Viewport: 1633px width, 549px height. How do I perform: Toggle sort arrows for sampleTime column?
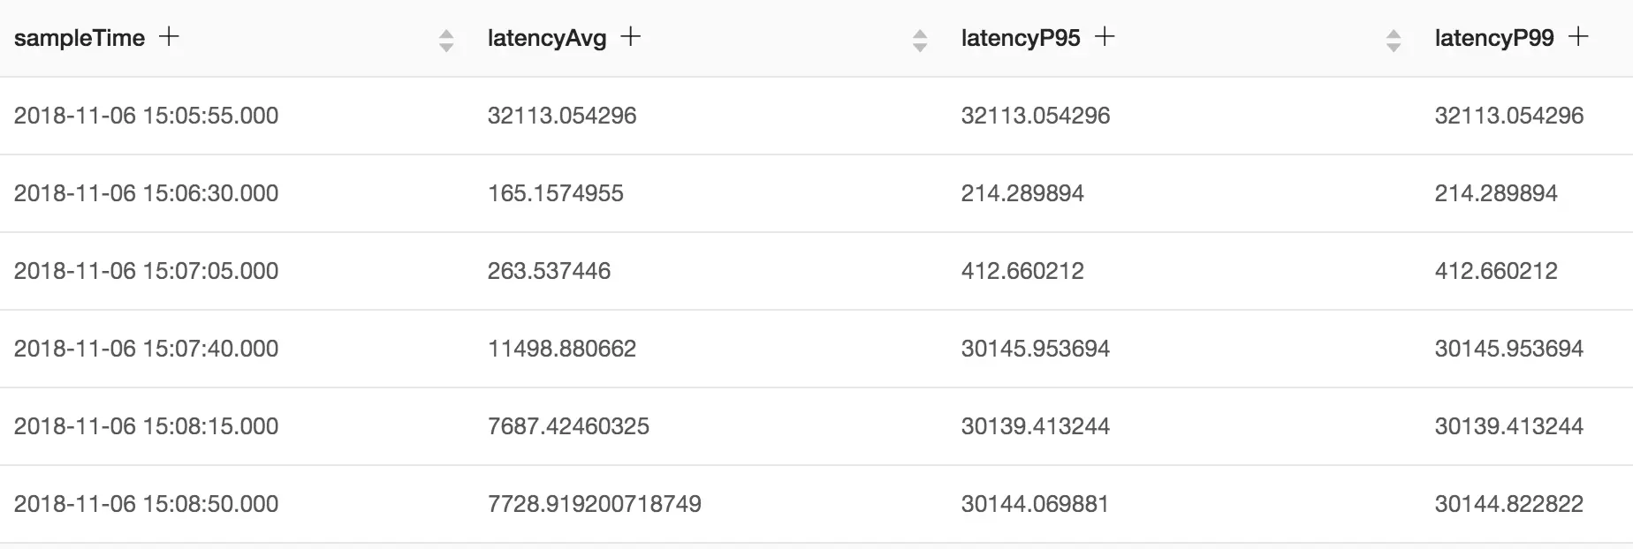(x=446, y=41)
